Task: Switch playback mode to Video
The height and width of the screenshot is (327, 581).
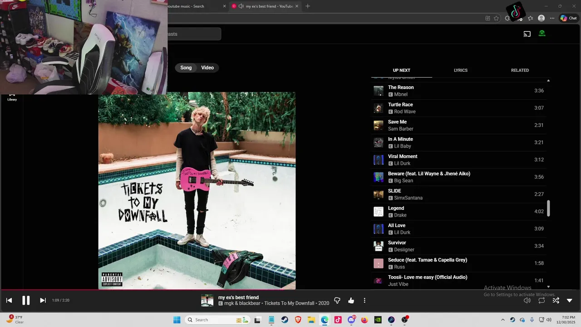Action: [207, 68]
